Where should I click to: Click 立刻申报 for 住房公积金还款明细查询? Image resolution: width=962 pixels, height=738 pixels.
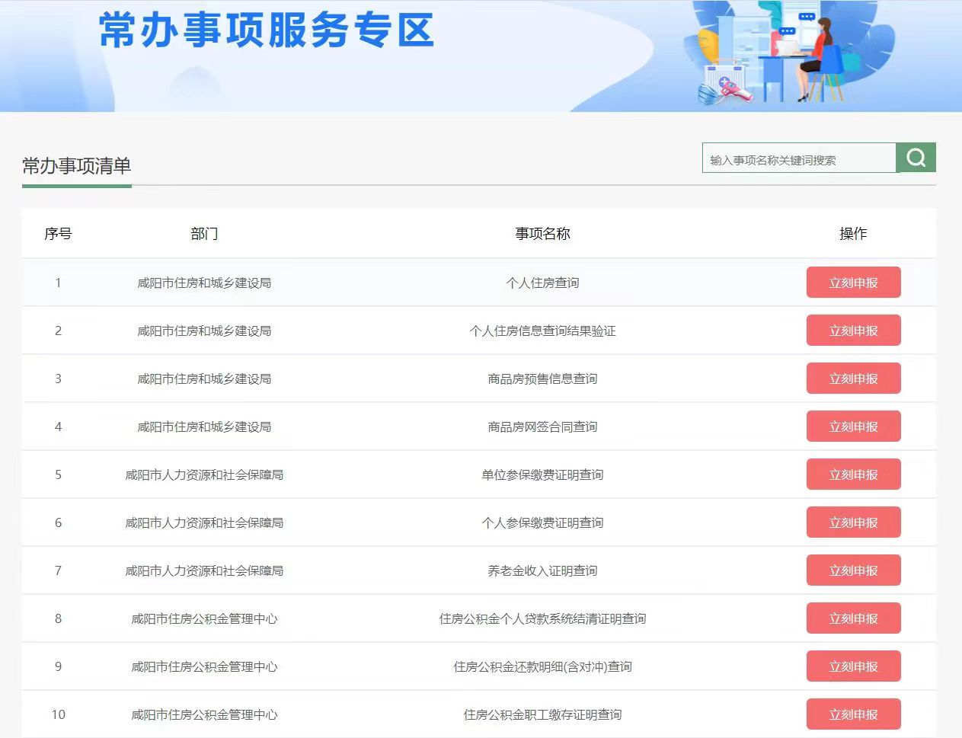(853, 666)
